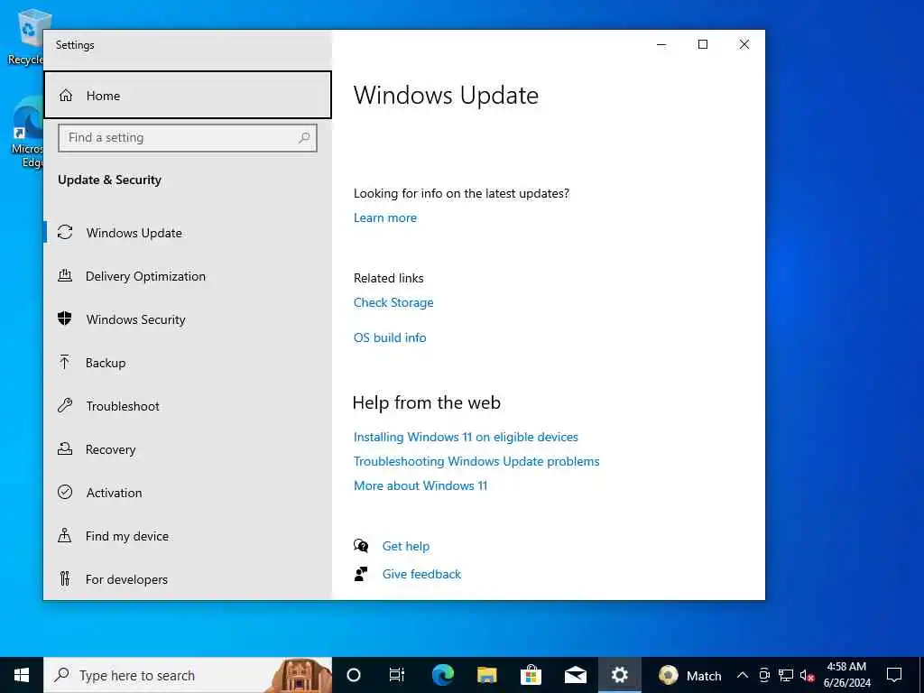Open Troubleshooting Windows Update problems link
The image size is (924, 693).
coord(476,461)
